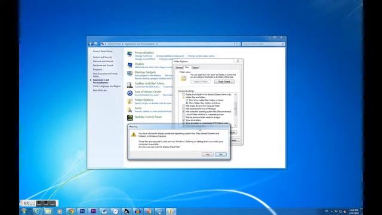Launch Photoshop from the taskbar
The height and width of the screenshot is (215, 382).
pyautogui.click(x=82, y=211)
